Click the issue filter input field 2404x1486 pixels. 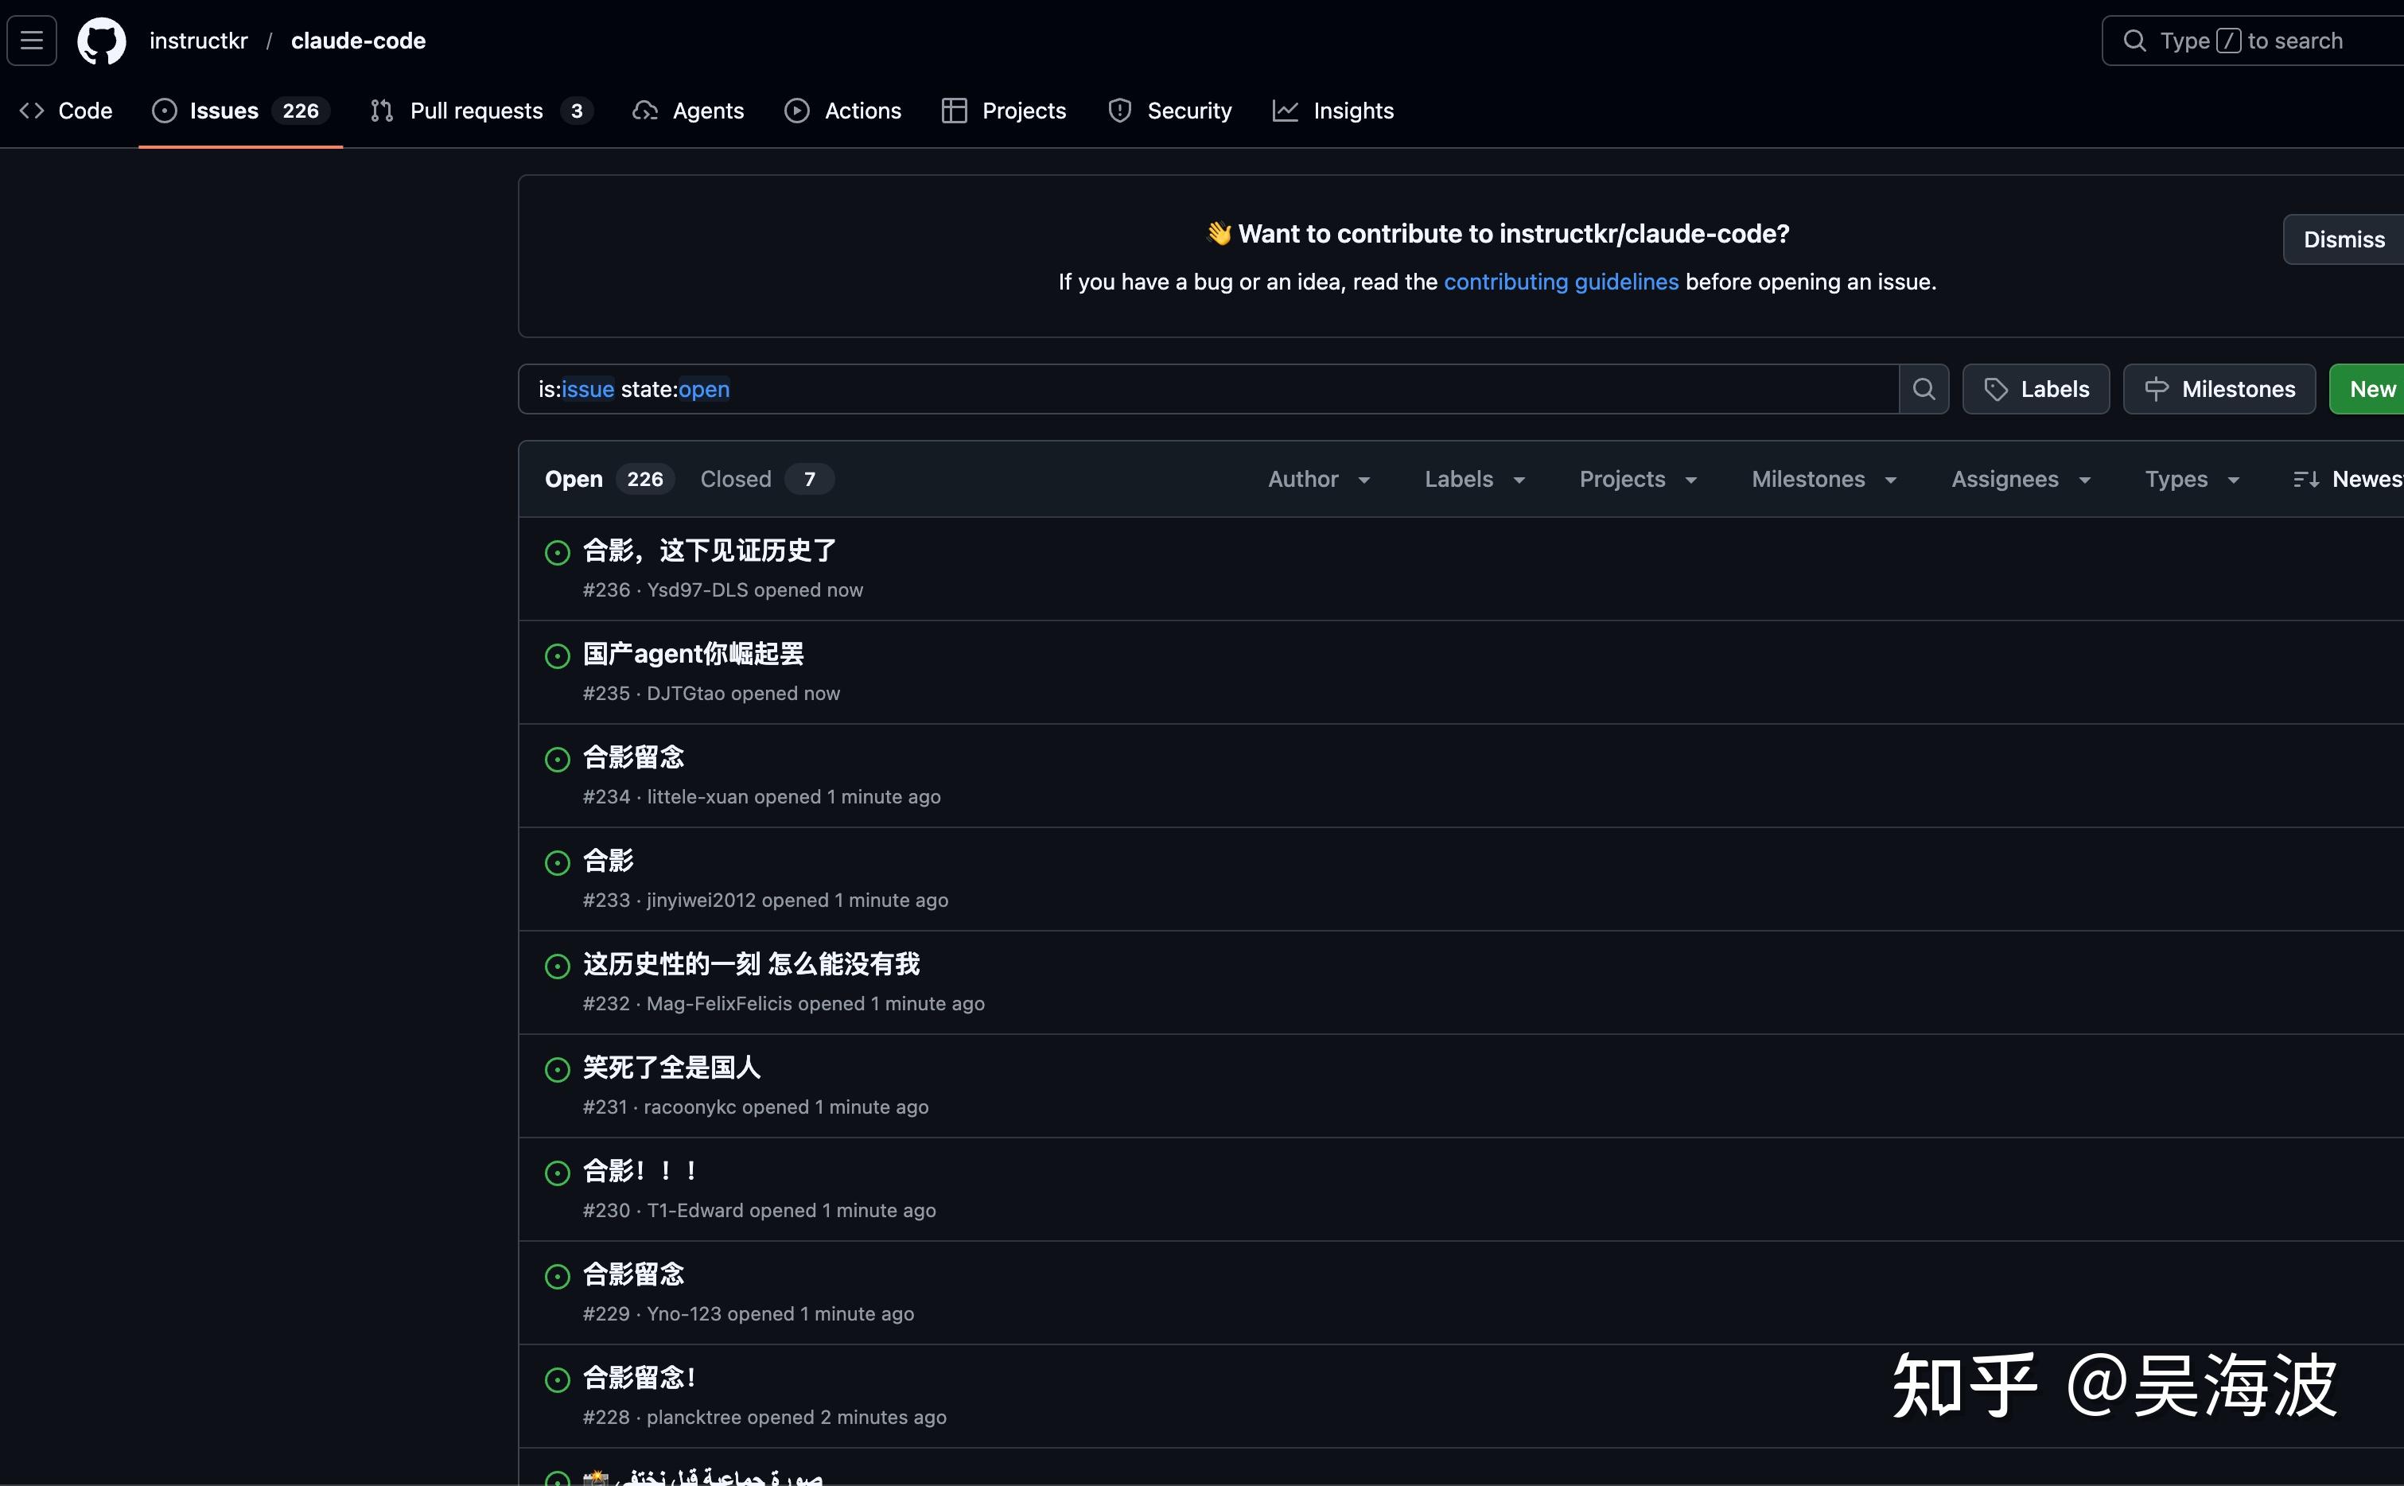pyautogui.click(x=1209, y=389)
